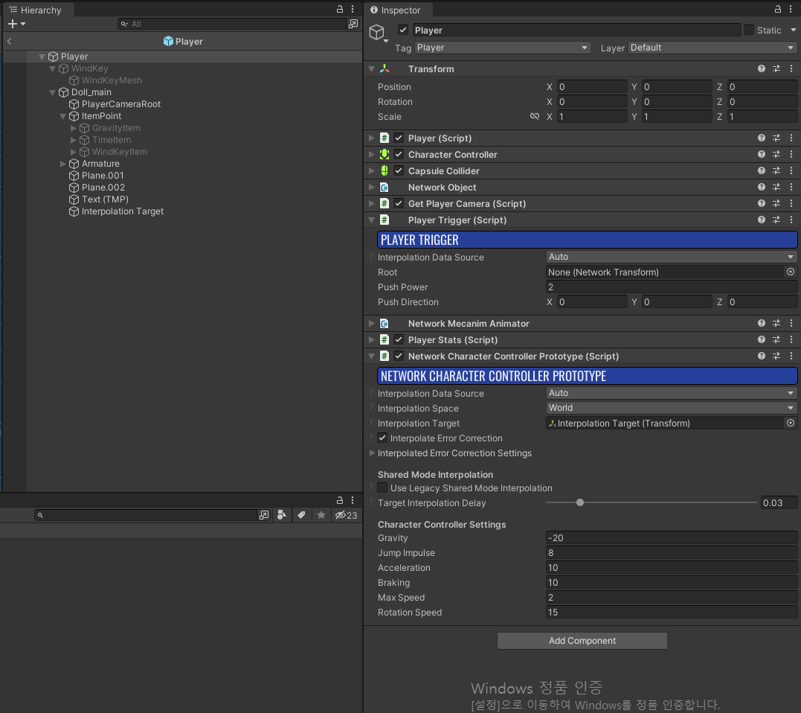Image resolution: width=801 pixels, height=713 pixels.
Task: Click the Add Component button
Action: (x=582, y=640)
